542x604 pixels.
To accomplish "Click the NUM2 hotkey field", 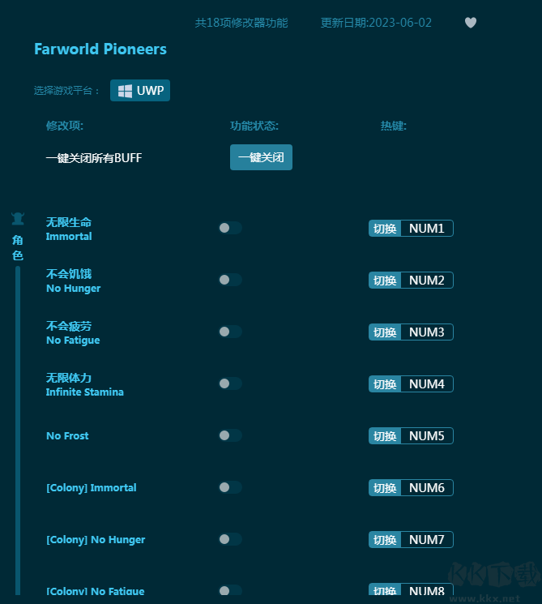I will click(427, 280).
